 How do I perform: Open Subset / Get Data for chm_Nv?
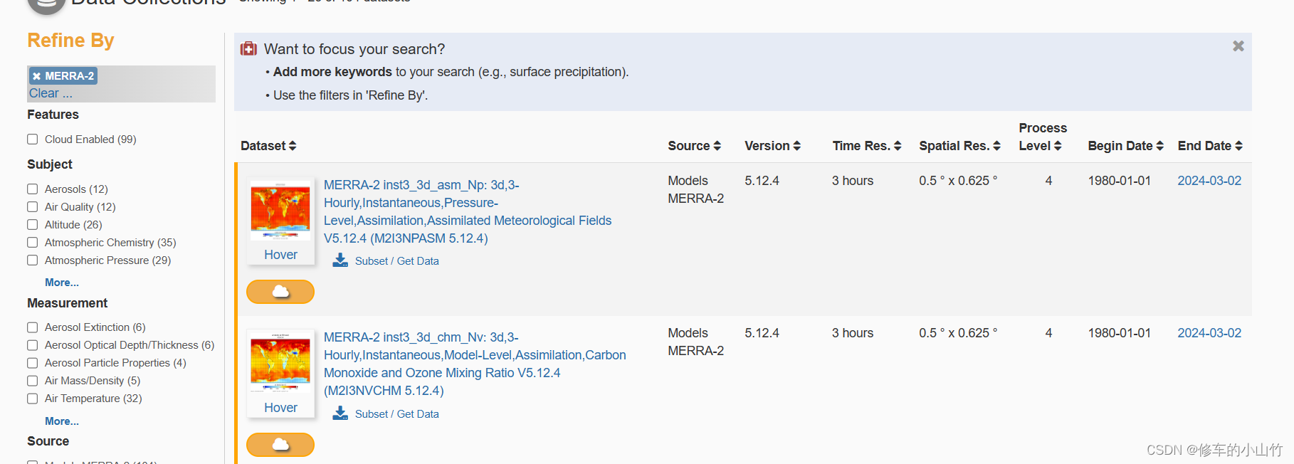click(396, 414)
